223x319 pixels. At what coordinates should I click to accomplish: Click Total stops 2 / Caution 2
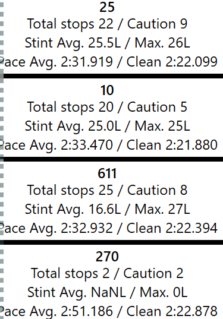coord(107,273)
